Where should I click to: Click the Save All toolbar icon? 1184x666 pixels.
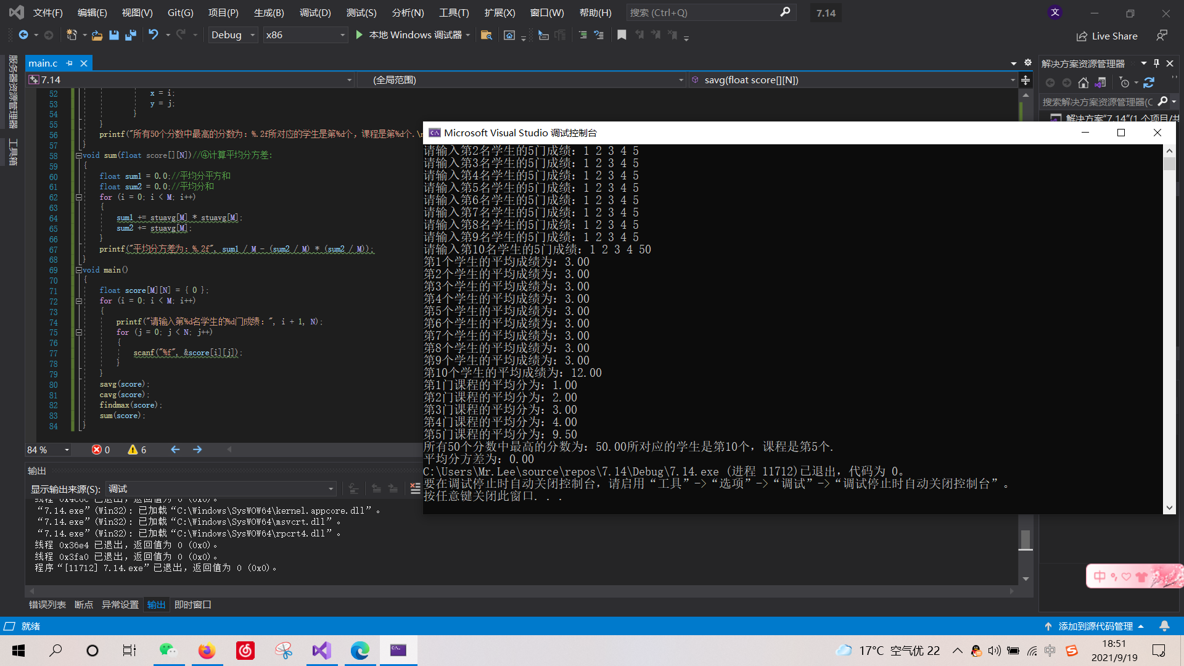click(131, 35)
